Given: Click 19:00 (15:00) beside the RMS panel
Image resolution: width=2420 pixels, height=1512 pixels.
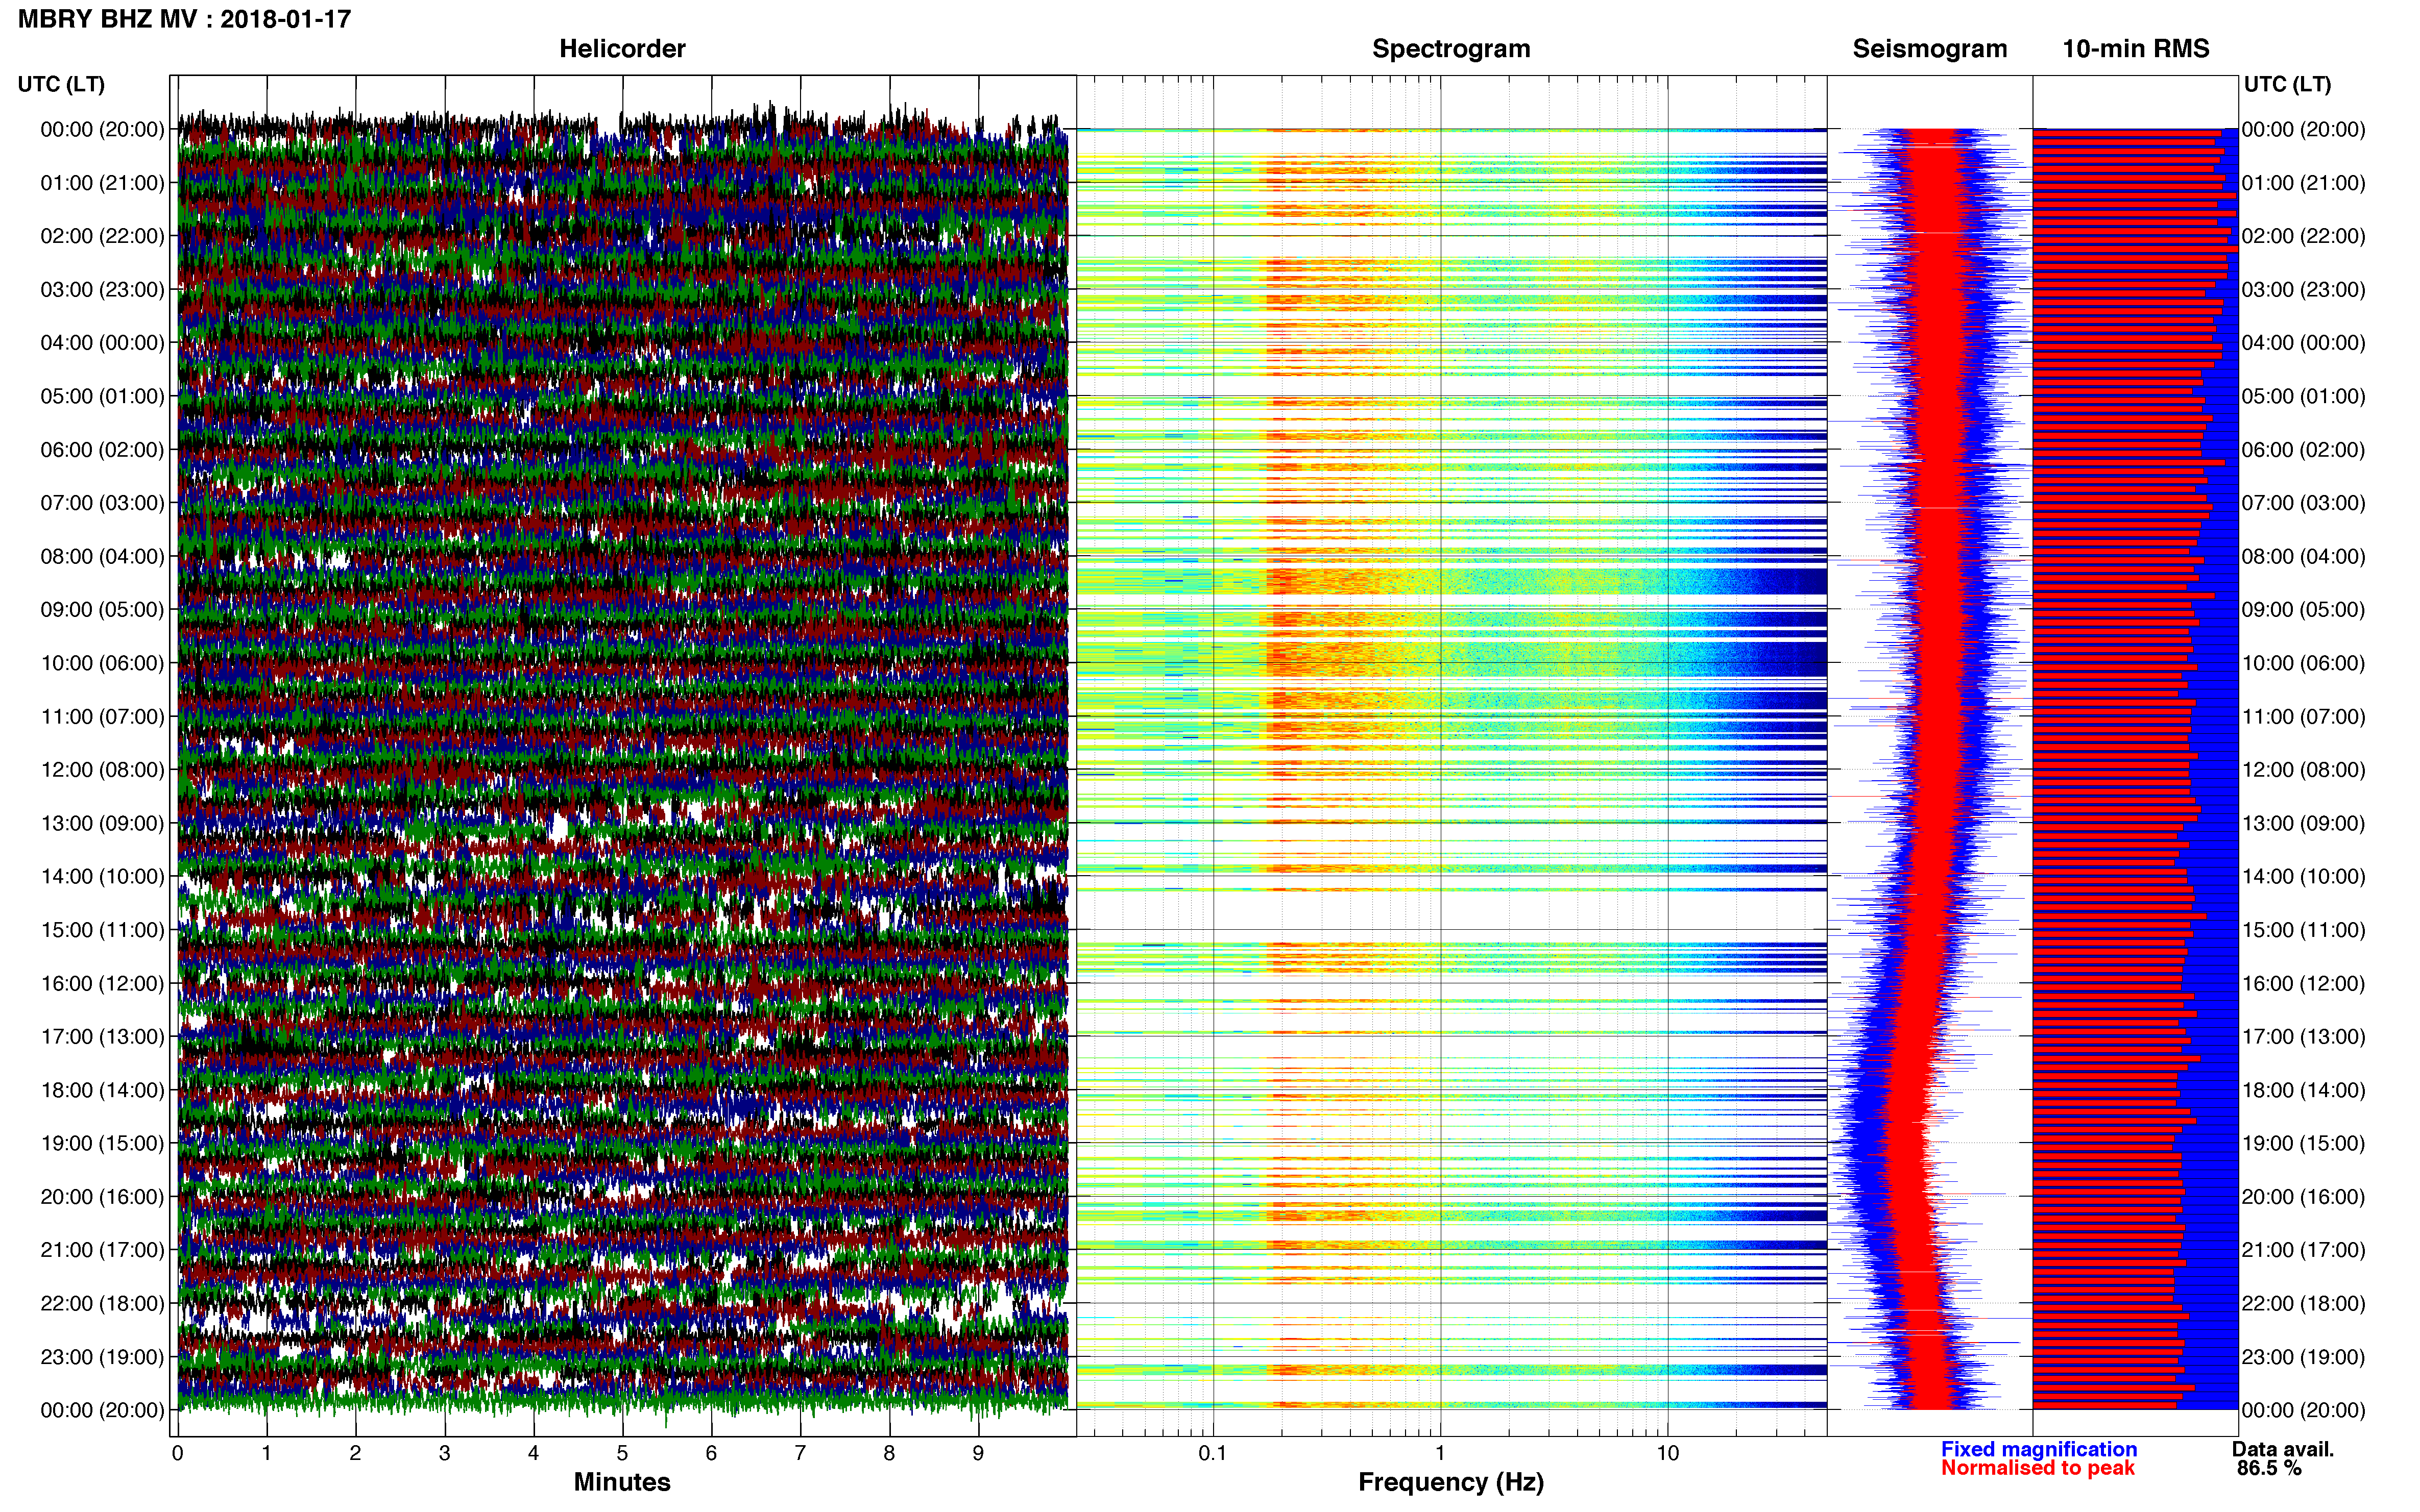Looking at the screenshot, I should pos(2304,1143).
